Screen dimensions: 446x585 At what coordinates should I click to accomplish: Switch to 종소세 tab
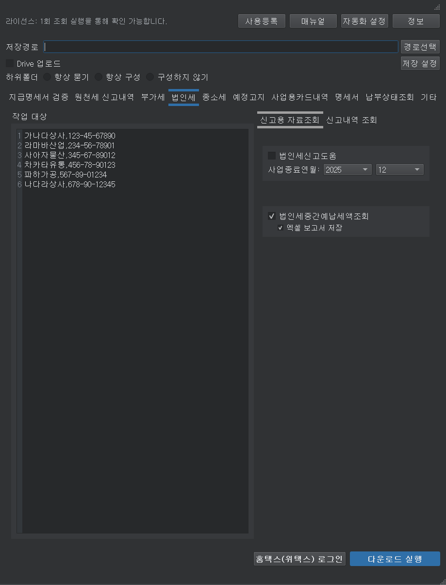coord(215,97)
